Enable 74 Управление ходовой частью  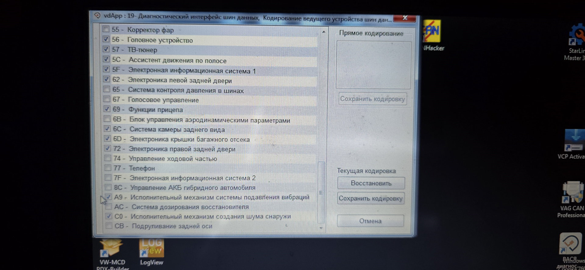(108, 158)
